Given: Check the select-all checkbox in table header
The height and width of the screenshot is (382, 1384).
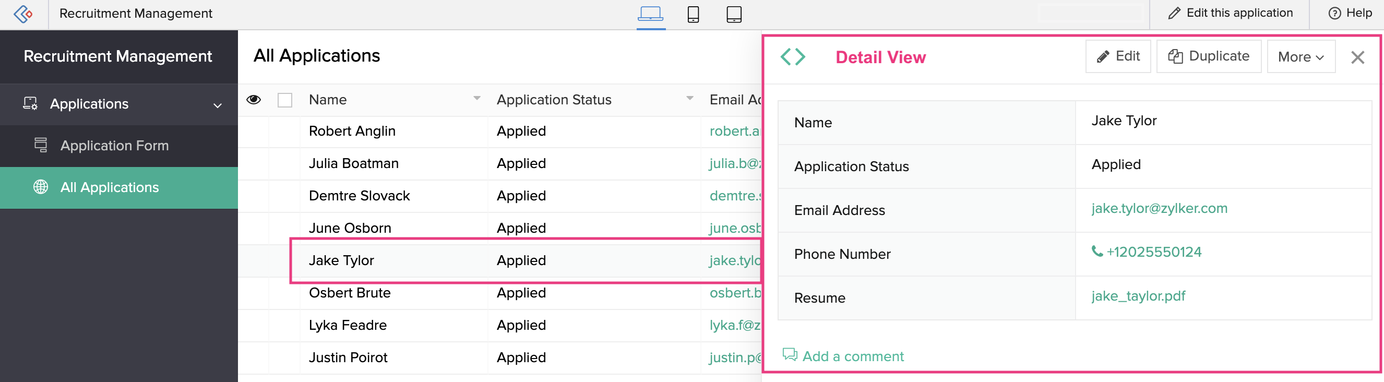Looking at the screenshot, I should point(285,100).
